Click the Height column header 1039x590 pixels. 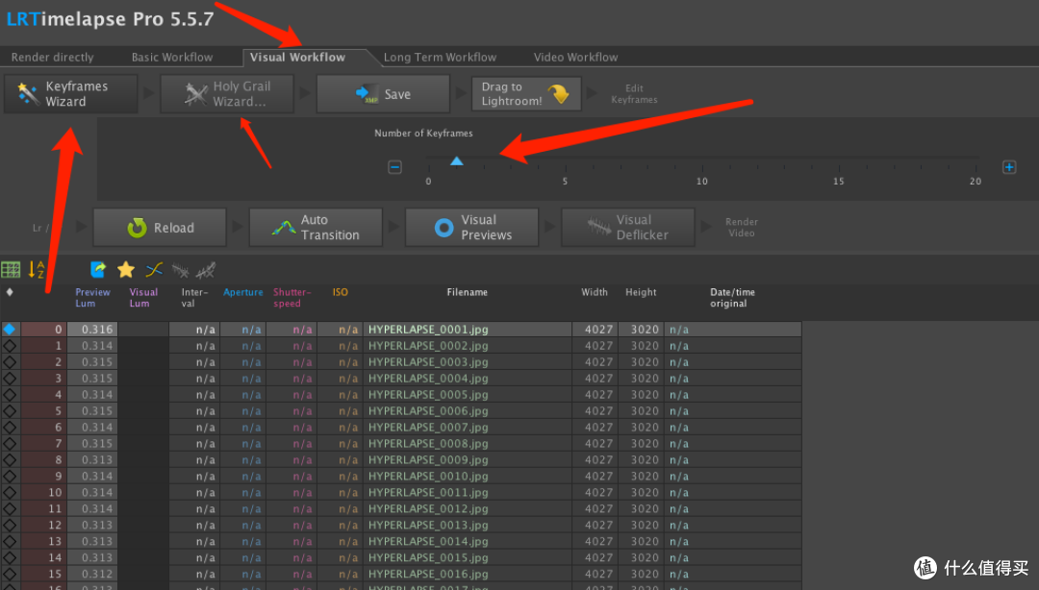pos(641,292)
